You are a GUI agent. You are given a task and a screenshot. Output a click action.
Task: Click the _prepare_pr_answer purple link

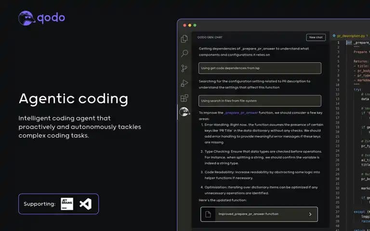[241, 113]
